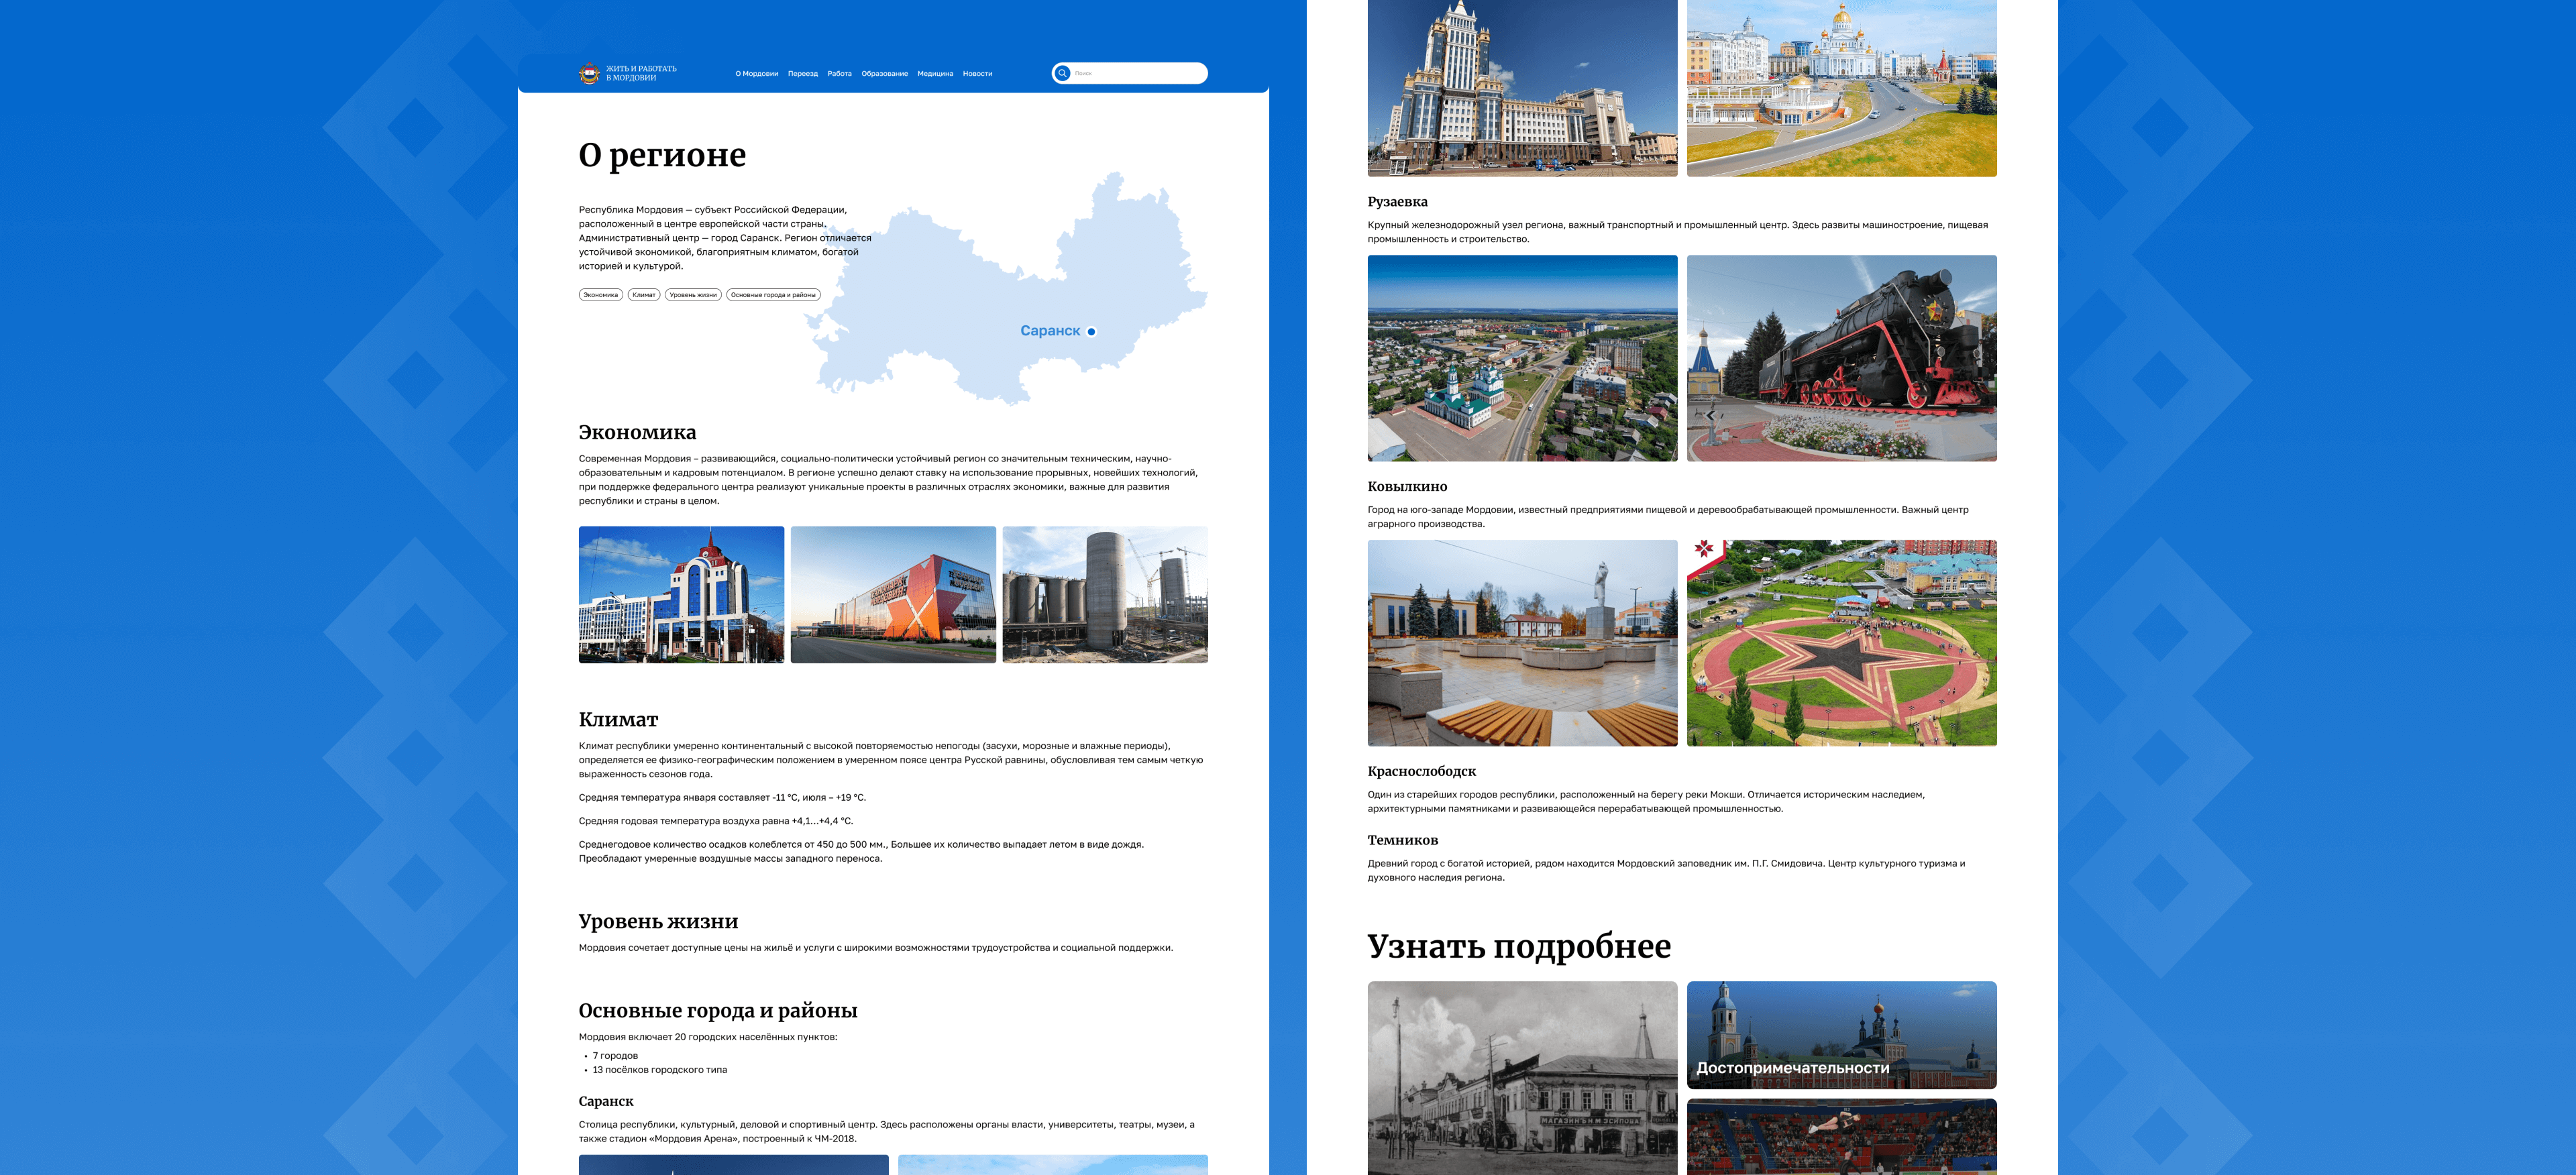Select Основные города и районы chip
Screen dimensions: 2576x1175
point(773,295)
